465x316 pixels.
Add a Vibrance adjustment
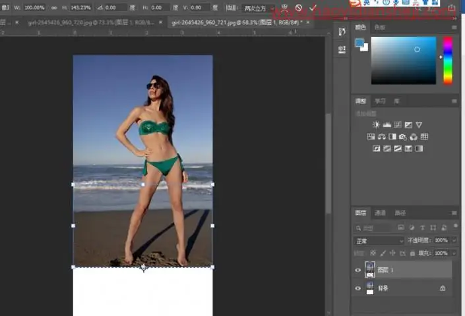click(419, 124)
